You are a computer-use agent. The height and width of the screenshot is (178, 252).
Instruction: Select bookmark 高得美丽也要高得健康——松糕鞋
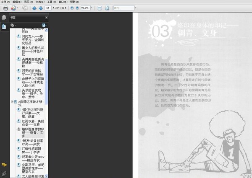tap(33, 62)
